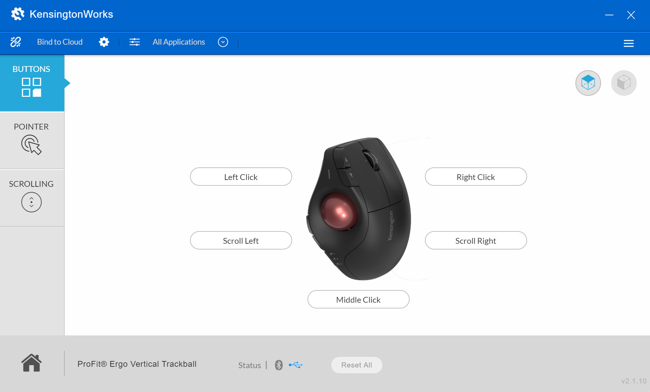Configure the Scroll Right button
This screenshot has width=650, height=392.
point(476,240)
